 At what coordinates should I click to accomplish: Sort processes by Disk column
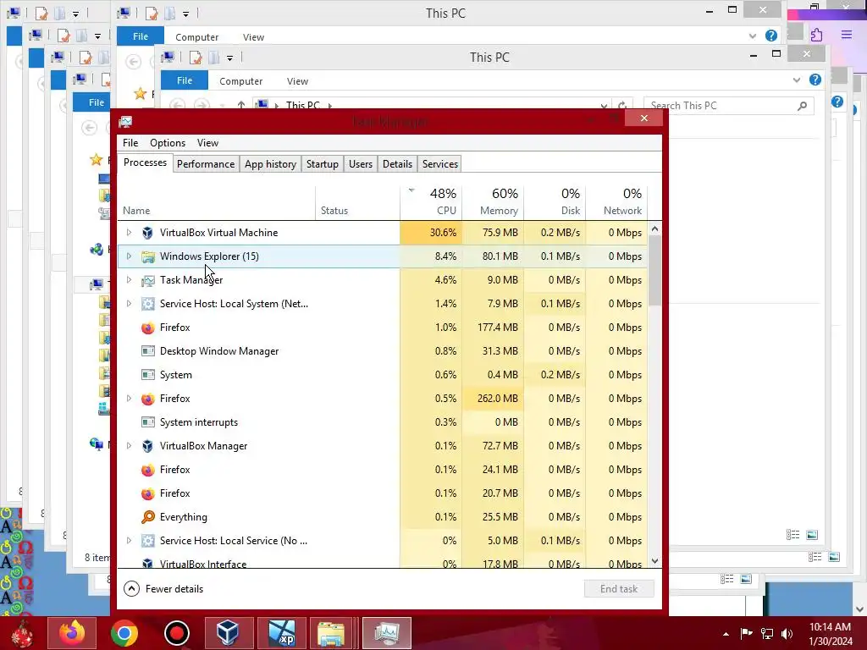tap(555, 201)
